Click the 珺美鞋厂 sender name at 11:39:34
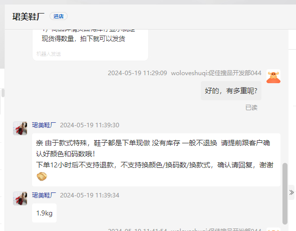The height and width of the screenshot is (231, 296). [44, 195]
